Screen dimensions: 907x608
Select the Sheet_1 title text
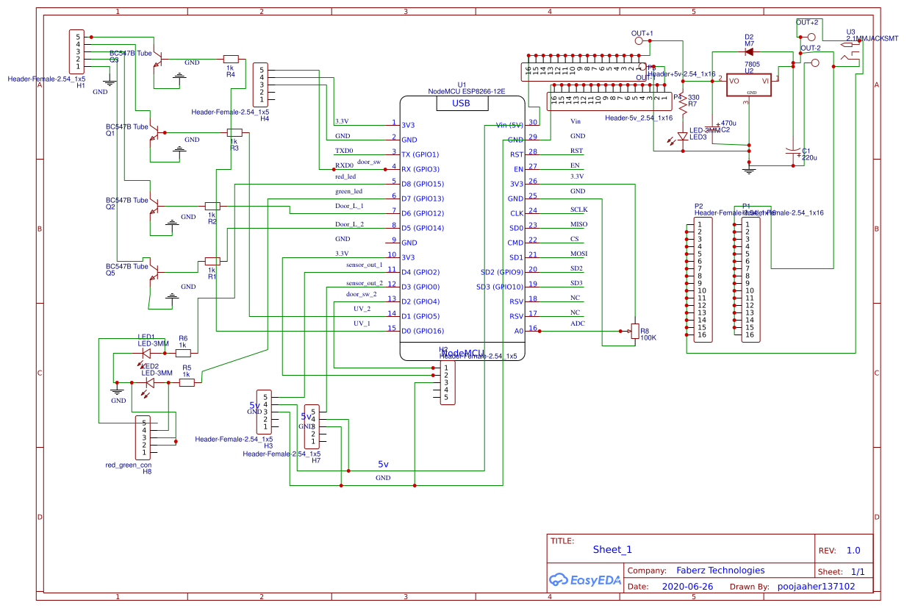pyautogui.click(x=612, y=549)
